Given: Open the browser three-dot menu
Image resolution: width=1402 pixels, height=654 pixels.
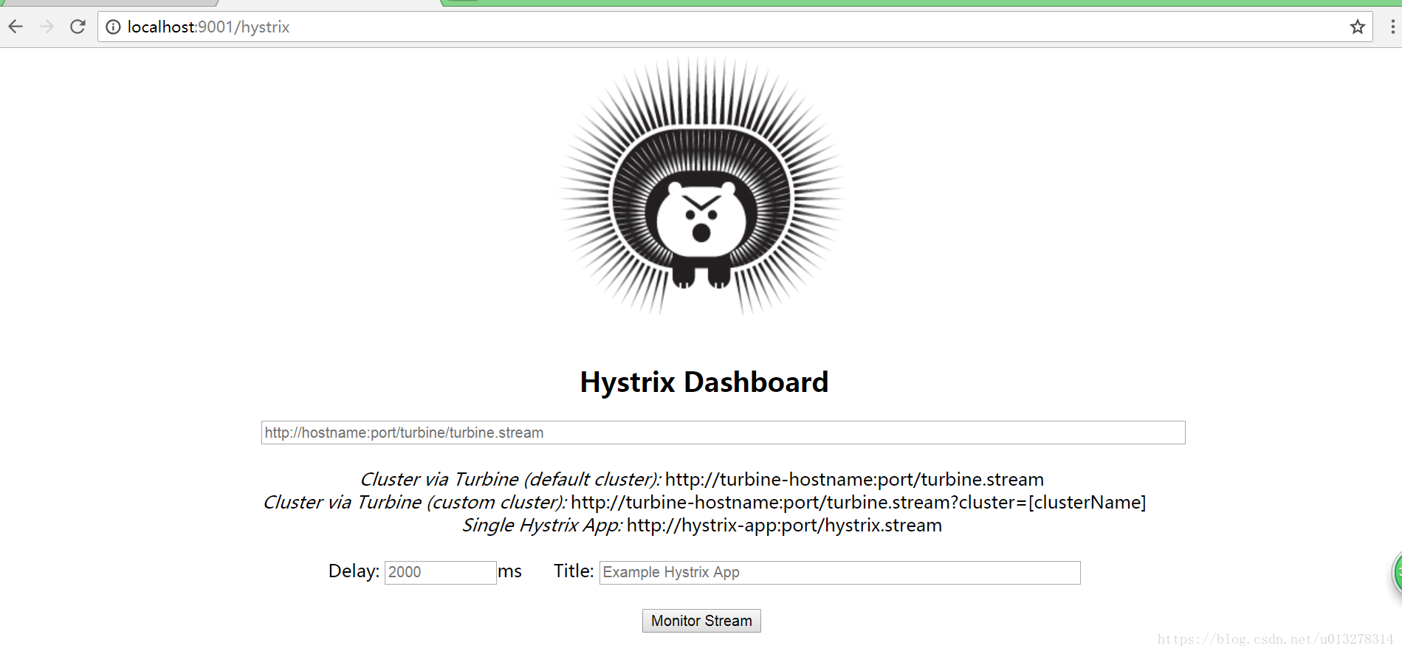Looking at the screenshot, I should [1392, 27].
